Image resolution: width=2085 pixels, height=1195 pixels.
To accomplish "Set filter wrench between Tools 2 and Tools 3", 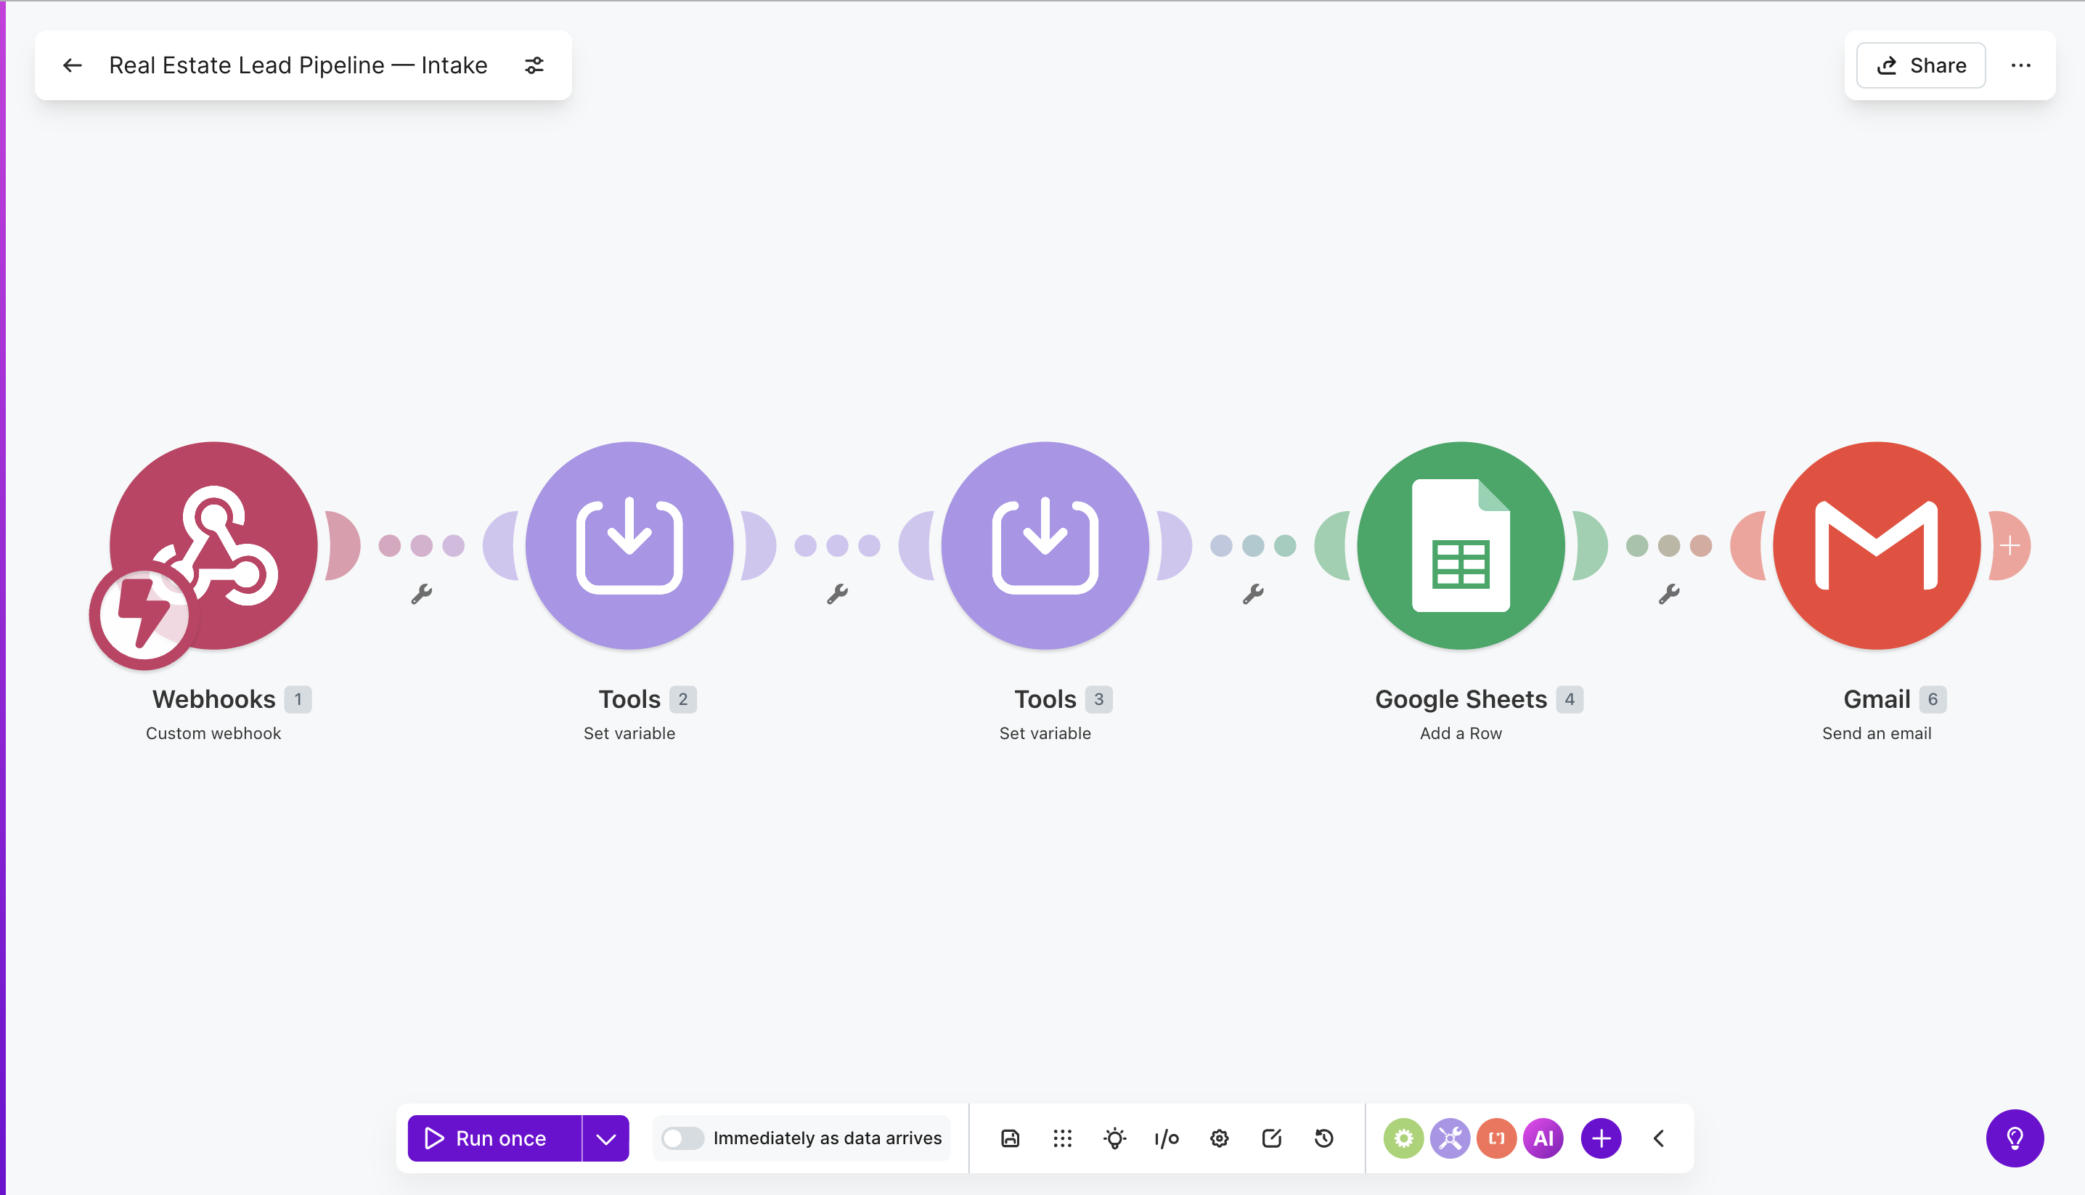I will 837,593.
